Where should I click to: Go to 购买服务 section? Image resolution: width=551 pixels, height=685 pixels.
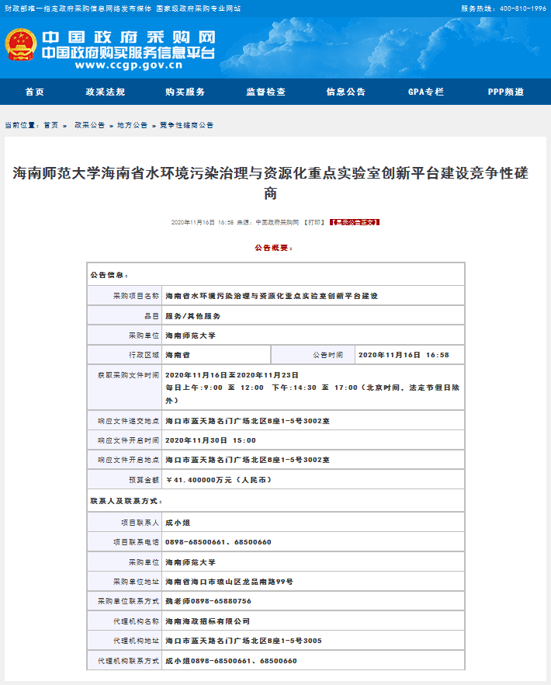point(185,92)
